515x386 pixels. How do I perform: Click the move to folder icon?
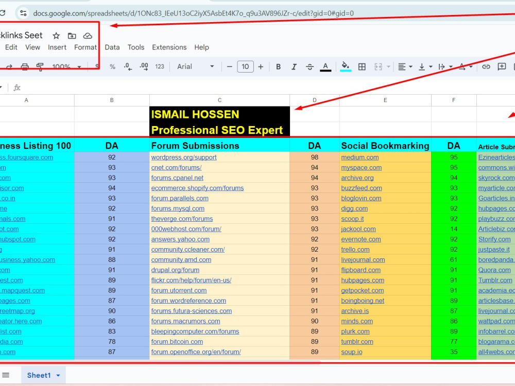72,36
